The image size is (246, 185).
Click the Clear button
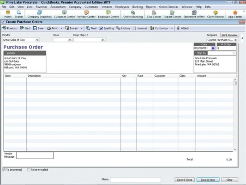[229, 179]
